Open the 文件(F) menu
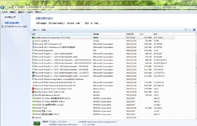Screen dimensions: 197x126 [x=4, y=12]
